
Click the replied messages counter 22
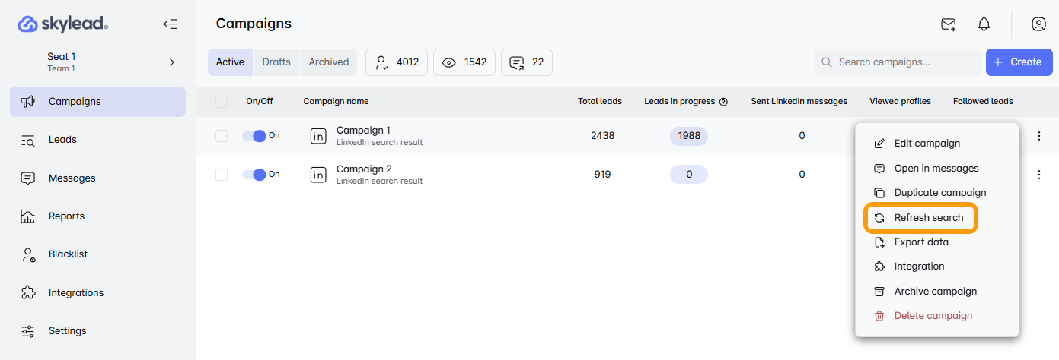pos(527,62)
